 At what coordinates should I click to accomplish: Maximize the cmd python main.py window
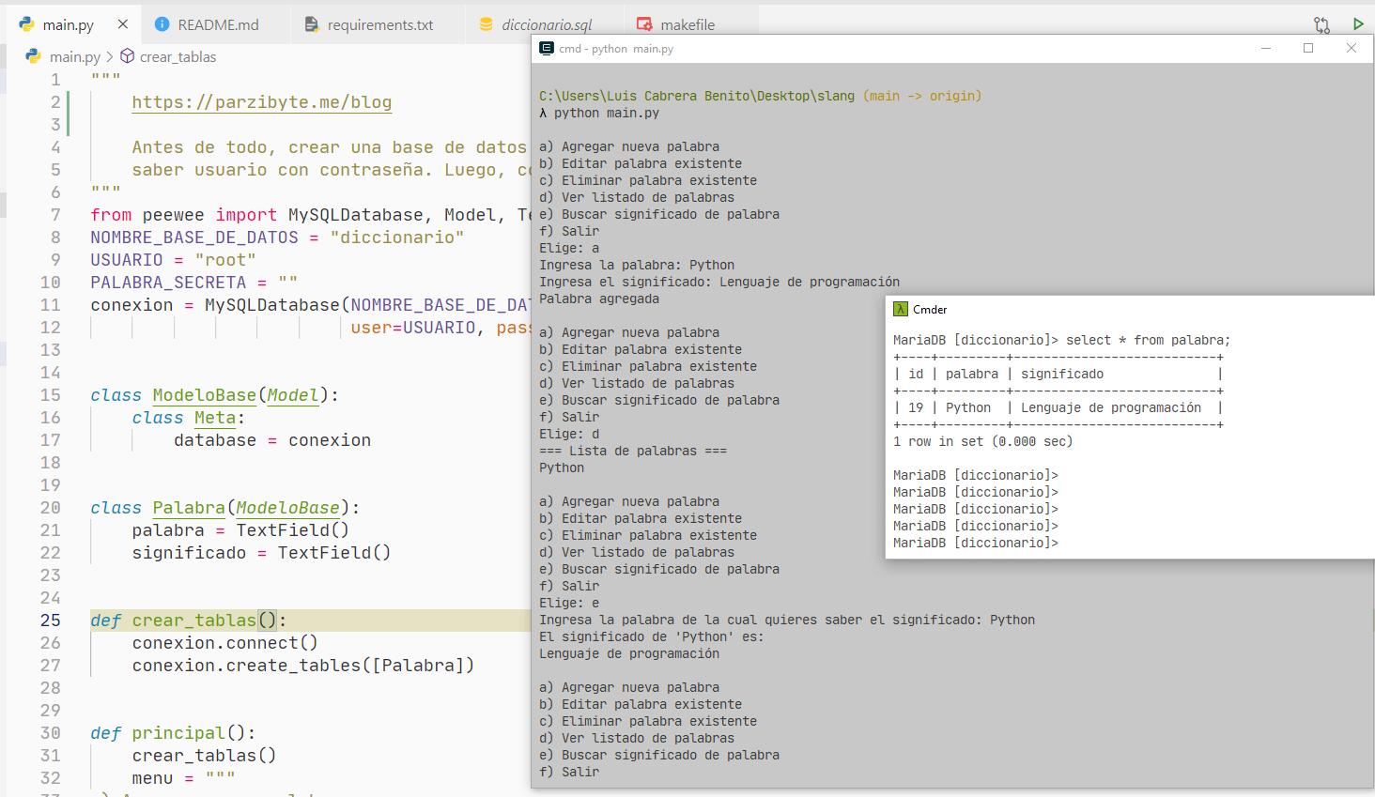[1308, 48]
